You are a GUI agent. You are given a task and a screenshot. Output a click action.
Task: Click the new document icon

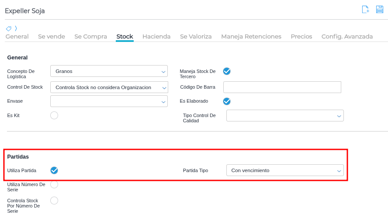[x=365, y=10]
